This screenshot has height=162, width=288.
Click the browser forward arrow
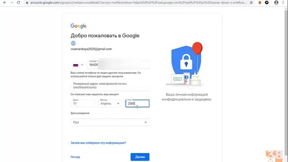pos(12,3)
